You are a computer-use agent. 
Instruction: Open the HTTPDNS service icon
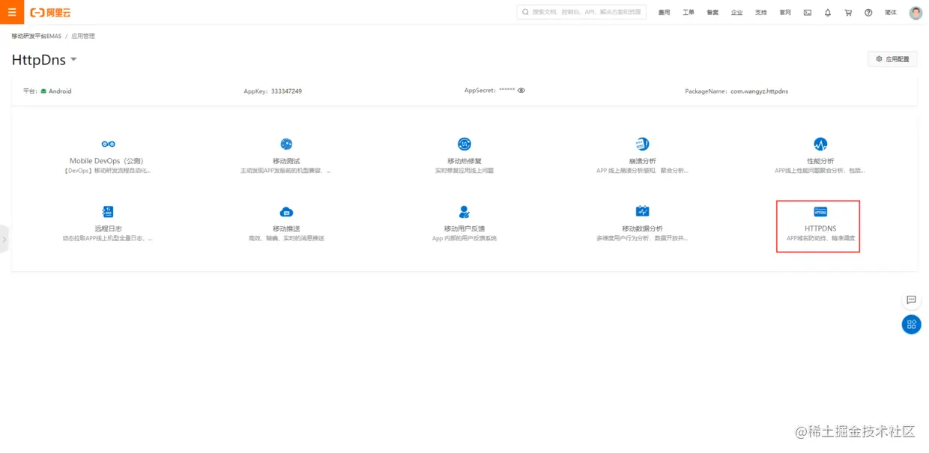pyautogui.click(x=820, y=212)
